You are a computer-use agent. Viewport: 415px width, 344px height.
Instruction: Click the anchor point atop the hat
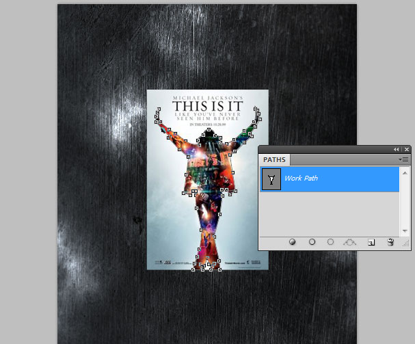pos(209,130)
